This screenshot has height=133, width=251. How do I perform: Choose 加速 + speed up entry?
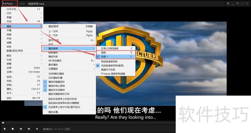[116, 56]
